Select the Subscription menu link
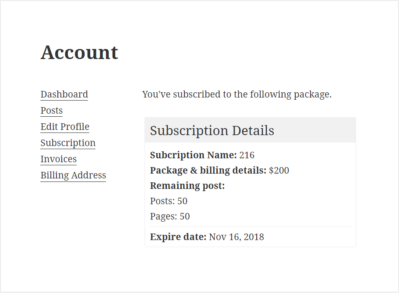 coord(68,143)
